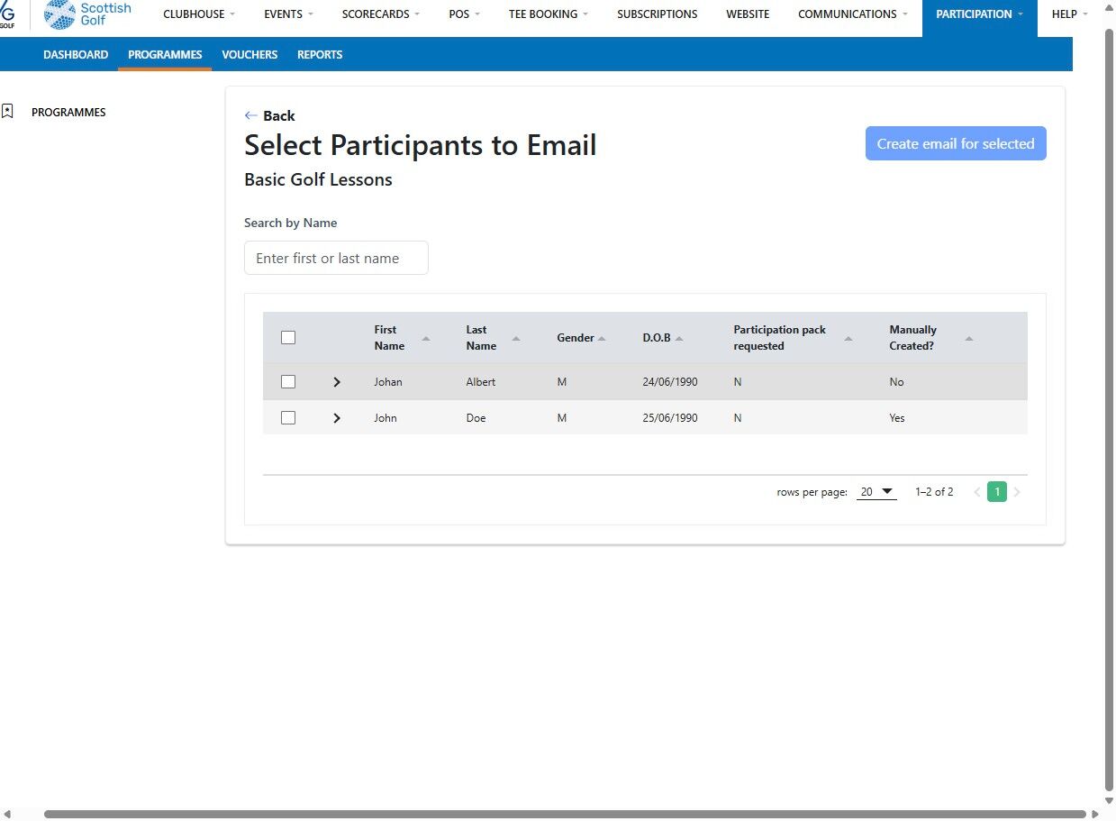Sort by Manually Created column arrow

click(x=969, y=338)
